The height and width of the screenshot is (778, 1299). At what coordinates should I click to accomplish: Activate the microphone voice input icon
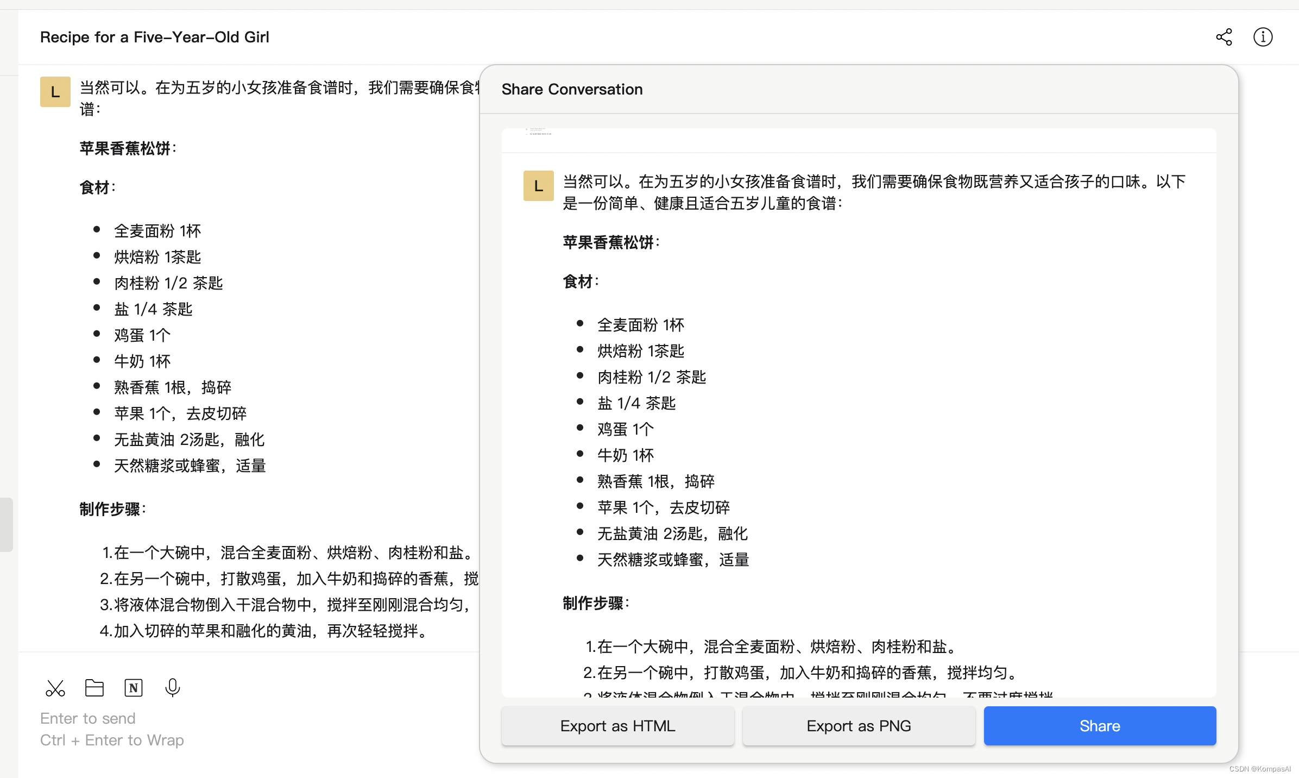pyautogui.click(x=173, y=688)
